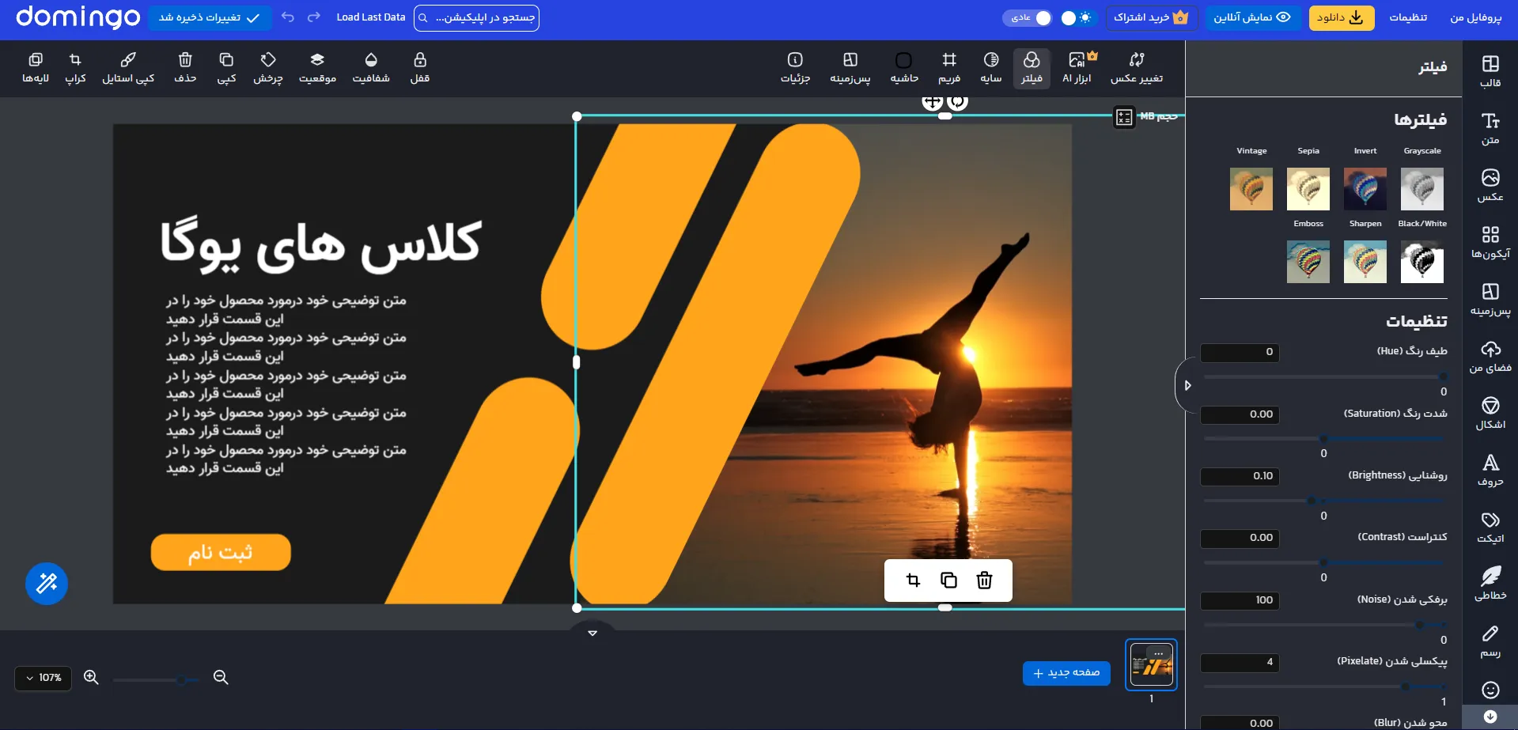
Task: Open the Shapes (اشکال) sidebar tab
Action: 1490,413
